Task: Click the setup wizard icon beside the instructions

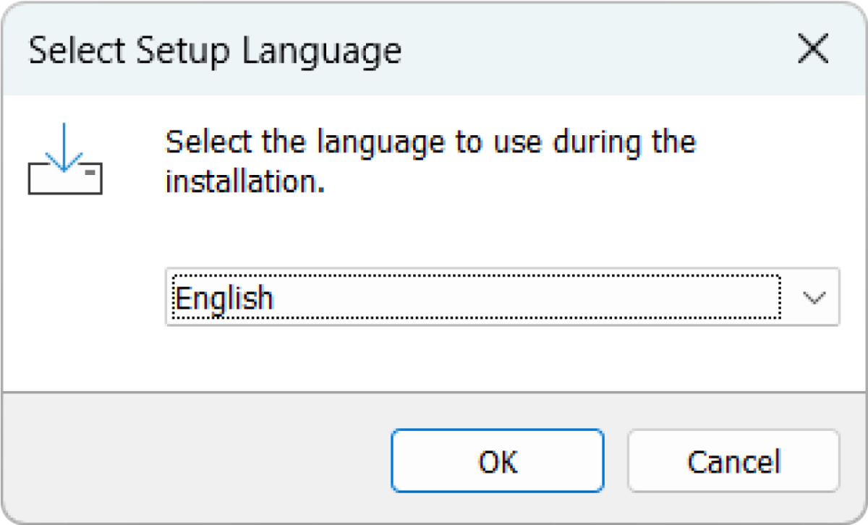Action: pyautogui.click(x=65, y=159)
